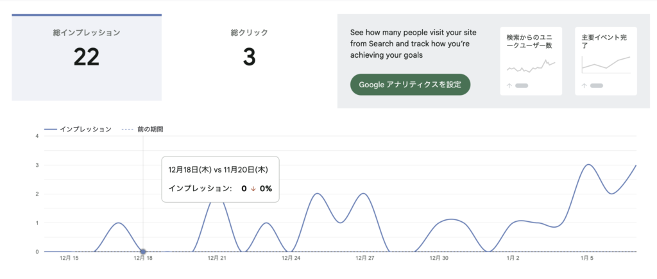The image size is (657, 279).
Task: Toggle 前の期間 dashed series in legend
Action: [x=142, y=129]
